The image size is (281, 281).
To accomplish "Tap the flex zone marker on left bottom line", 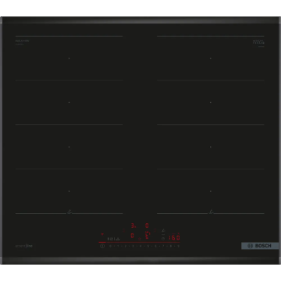I will pos(69,212).
